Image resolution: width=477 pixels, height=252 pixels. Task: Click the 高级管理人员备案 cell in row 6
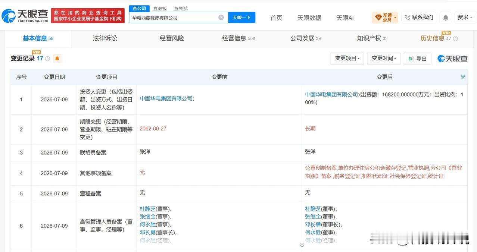point(106,226)
